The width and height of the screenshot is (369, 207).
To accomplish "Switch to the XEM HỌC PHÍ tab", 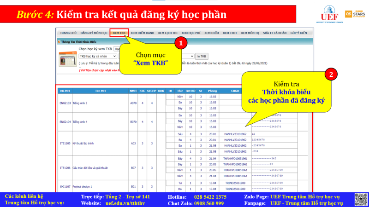I will (191, 33).
